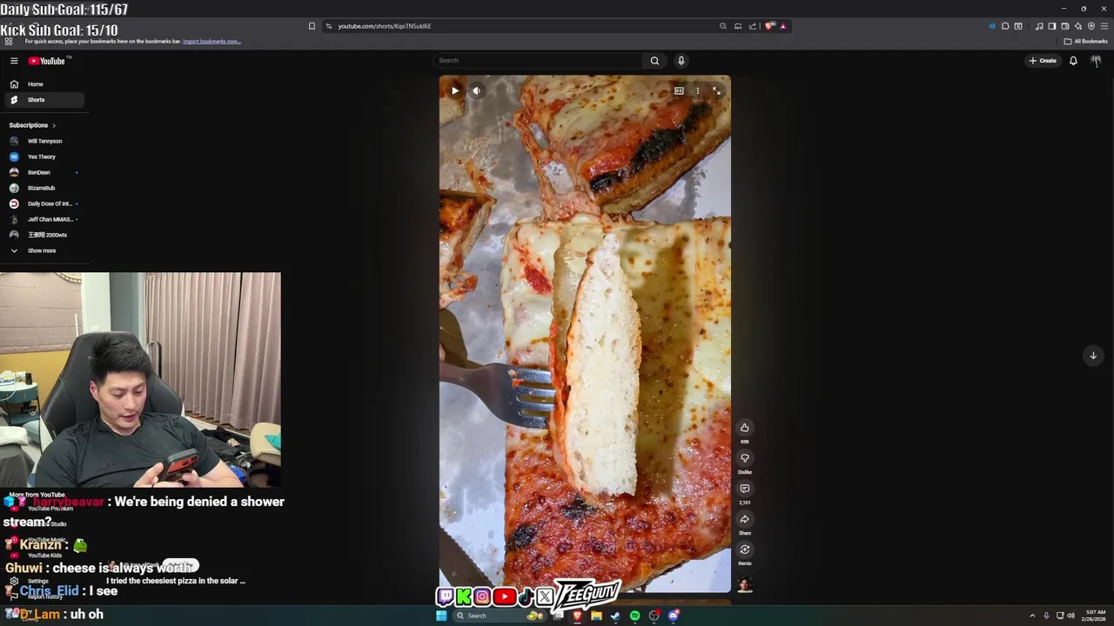
Task: Open the BizarreBub subscription channel
Action: 44,188
